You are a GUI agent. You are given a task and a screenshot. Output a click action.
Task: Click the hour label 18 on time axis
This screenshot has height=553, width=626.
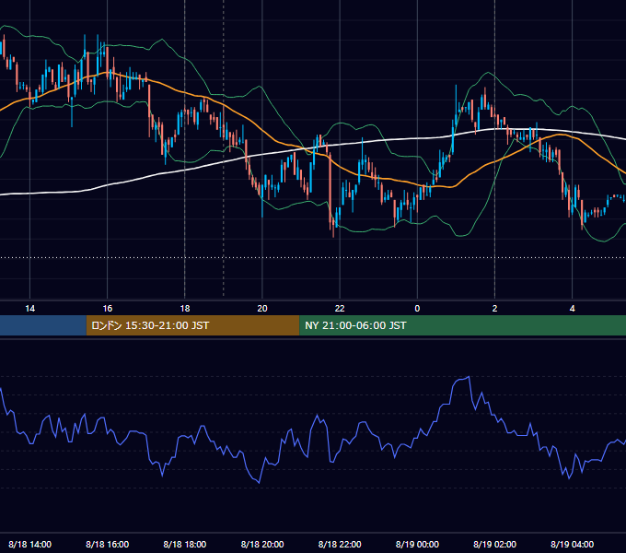click(185, 309)
